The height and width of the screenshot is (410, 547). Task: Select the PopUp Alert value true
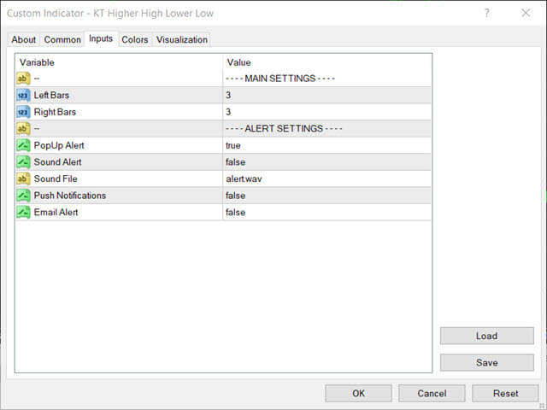pyautogui.click(x=233, y=145)
